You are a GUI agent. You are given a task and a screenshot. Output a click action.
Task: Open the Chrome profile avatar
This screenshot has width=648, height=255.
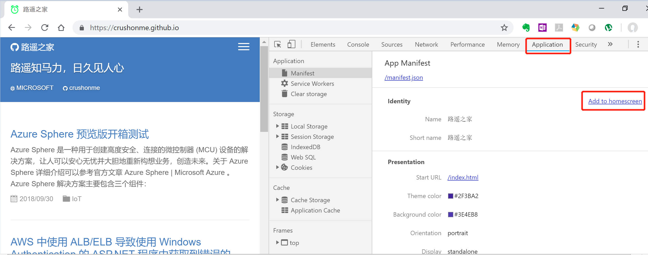tap(633, 28)
